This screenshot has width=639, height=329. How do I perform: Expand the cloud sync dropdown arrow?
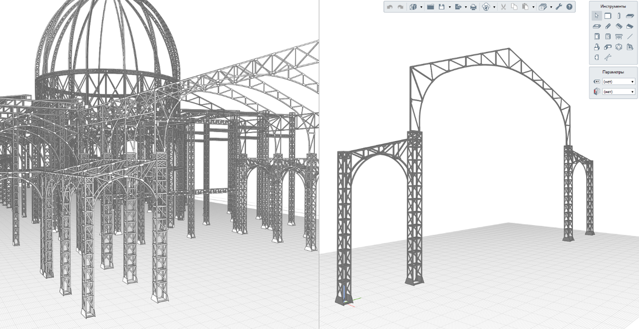click(x=494, y=7)
